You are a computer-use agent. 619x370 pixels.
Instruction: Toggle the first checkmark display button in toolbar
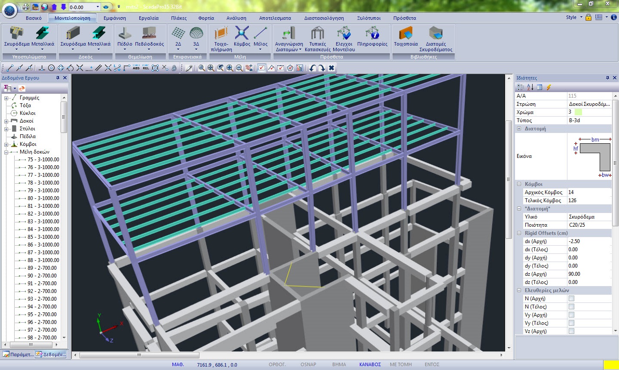[262, 68]
